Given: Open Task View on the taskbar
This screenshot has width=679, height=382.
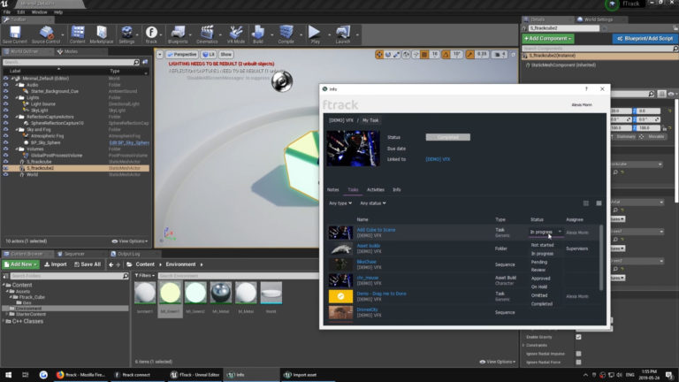Looking at the screenshot, I should click(25, 375).
